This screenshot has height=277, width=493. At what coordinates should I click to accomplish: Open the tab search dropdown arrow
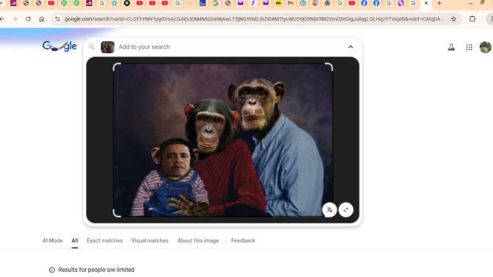pos(1,3)
